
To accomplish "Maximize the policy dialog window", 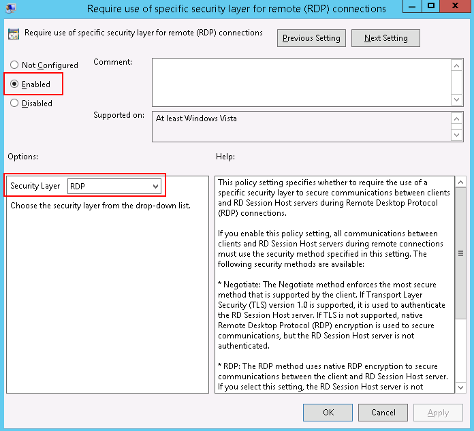I will (431, 6).
